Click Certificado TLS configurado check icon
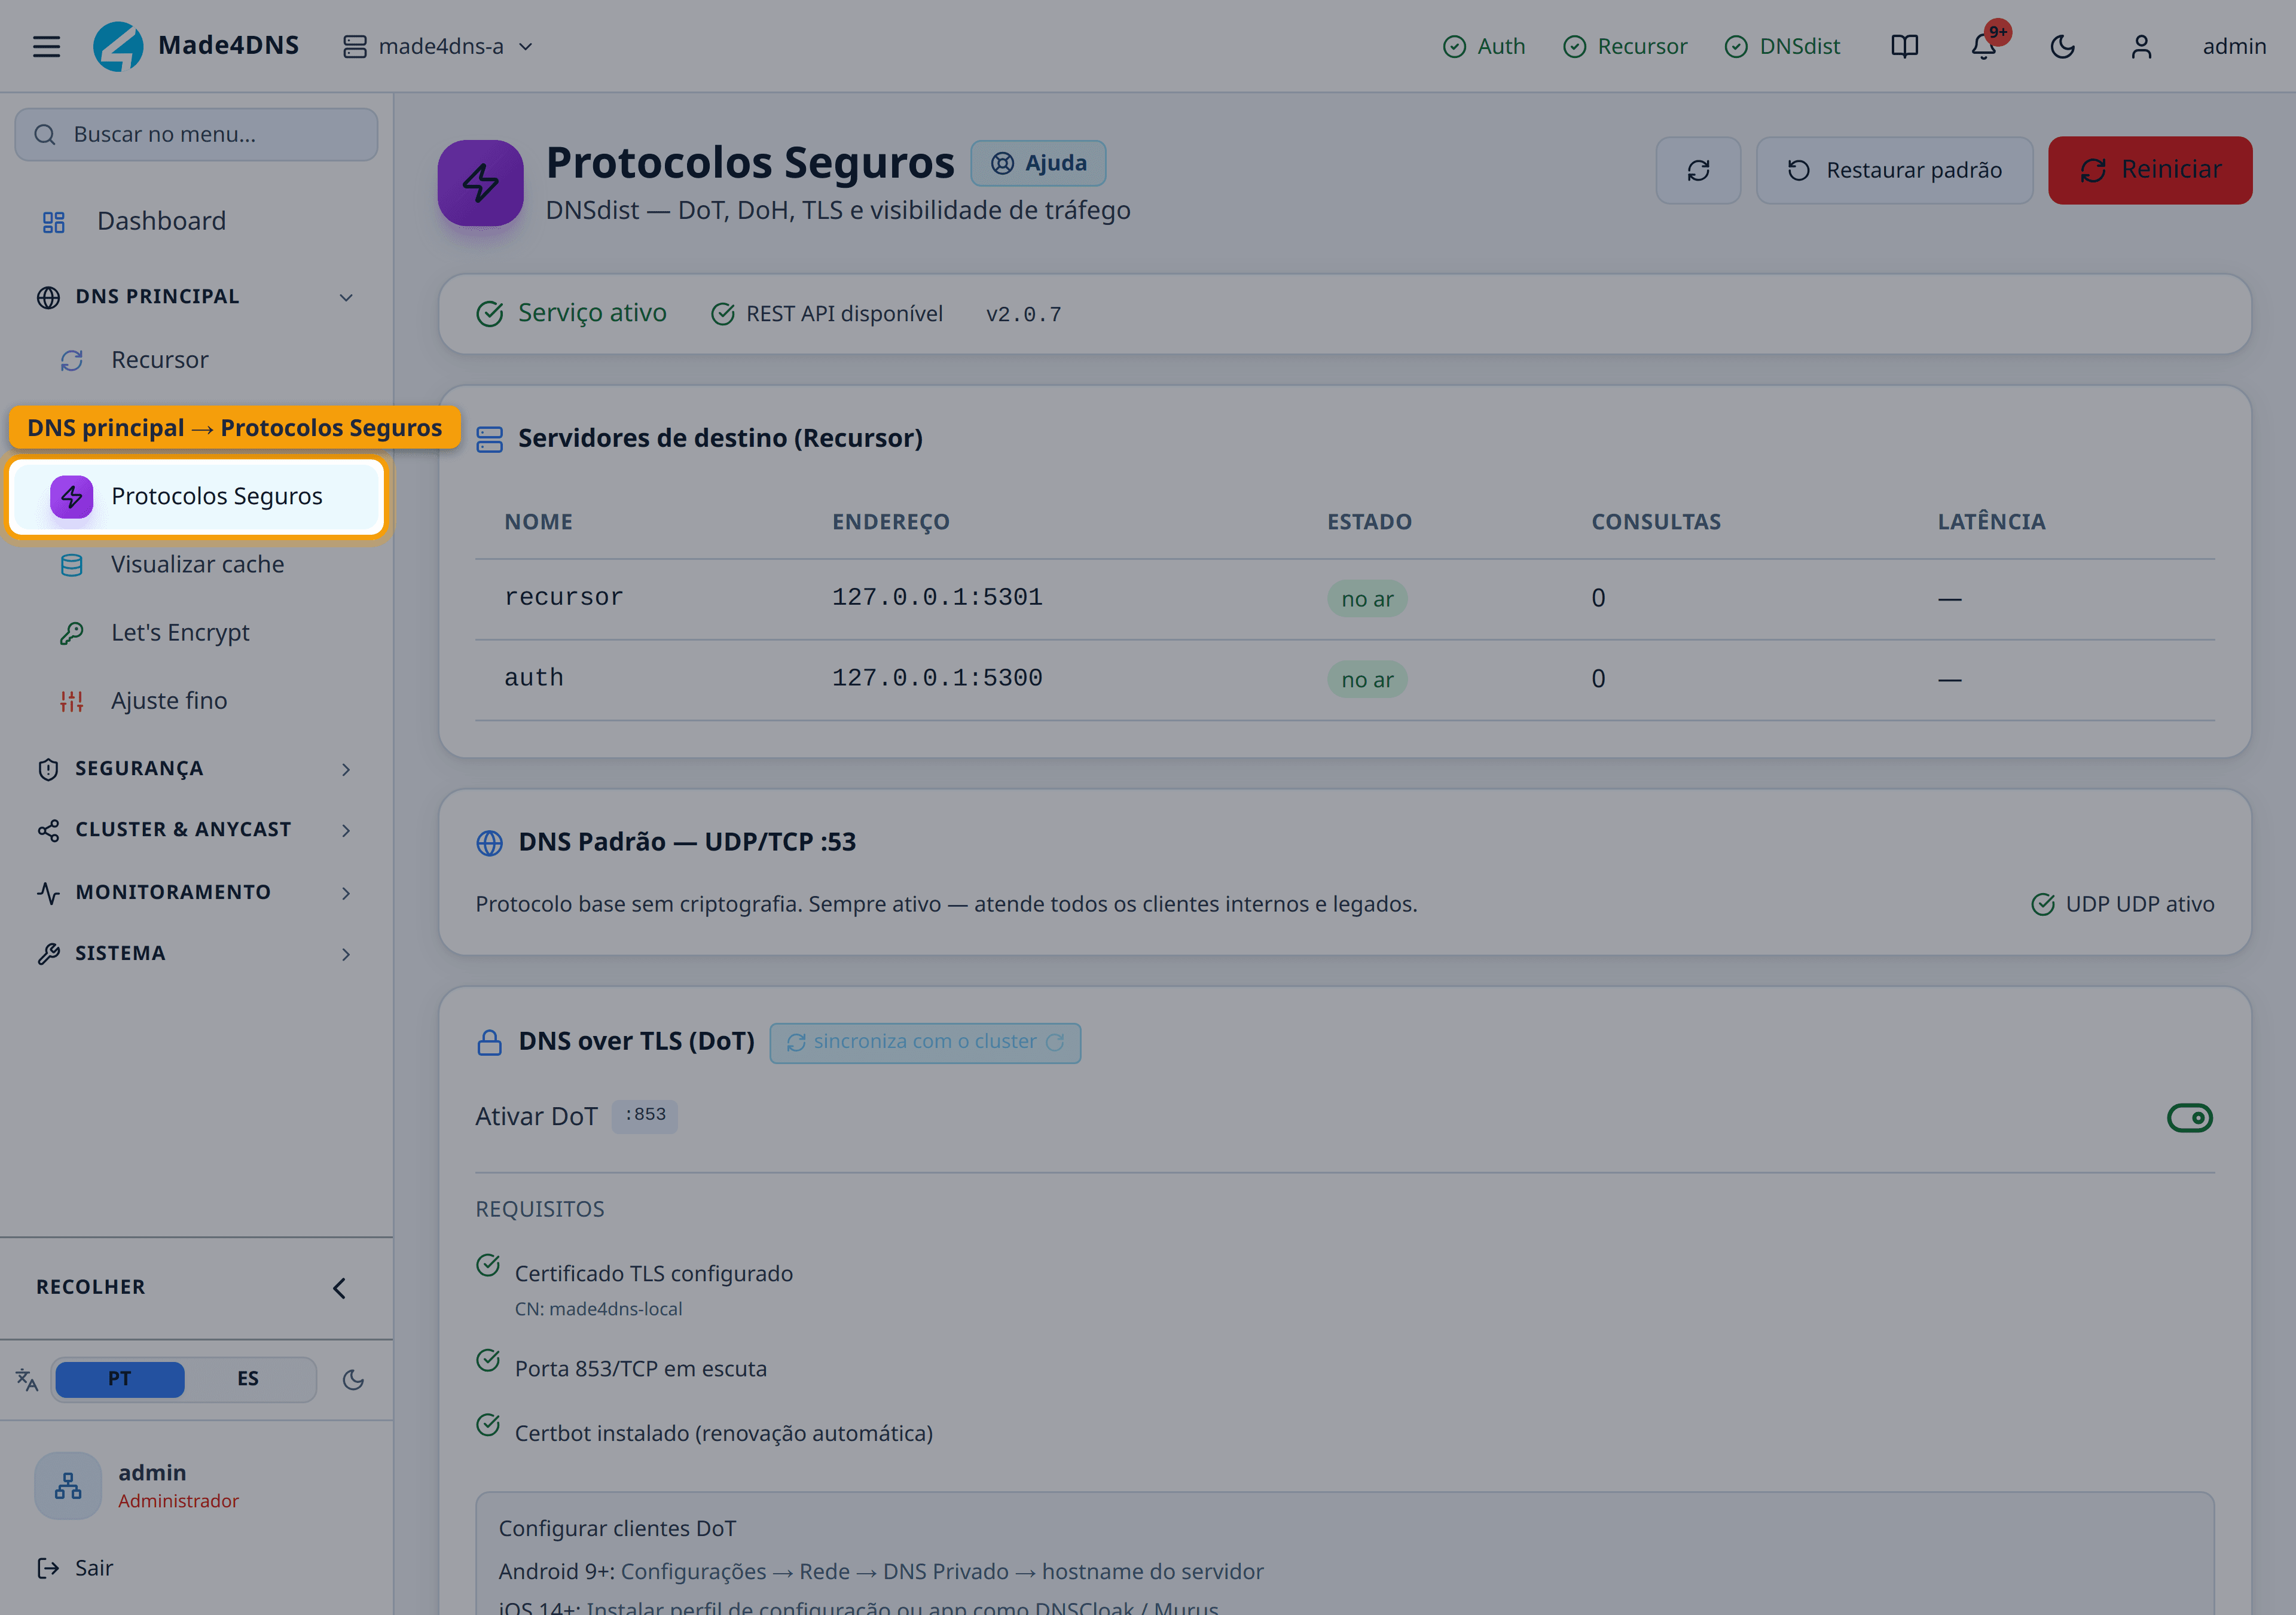This screenshot has height=1615, width=2296. 488,1266
